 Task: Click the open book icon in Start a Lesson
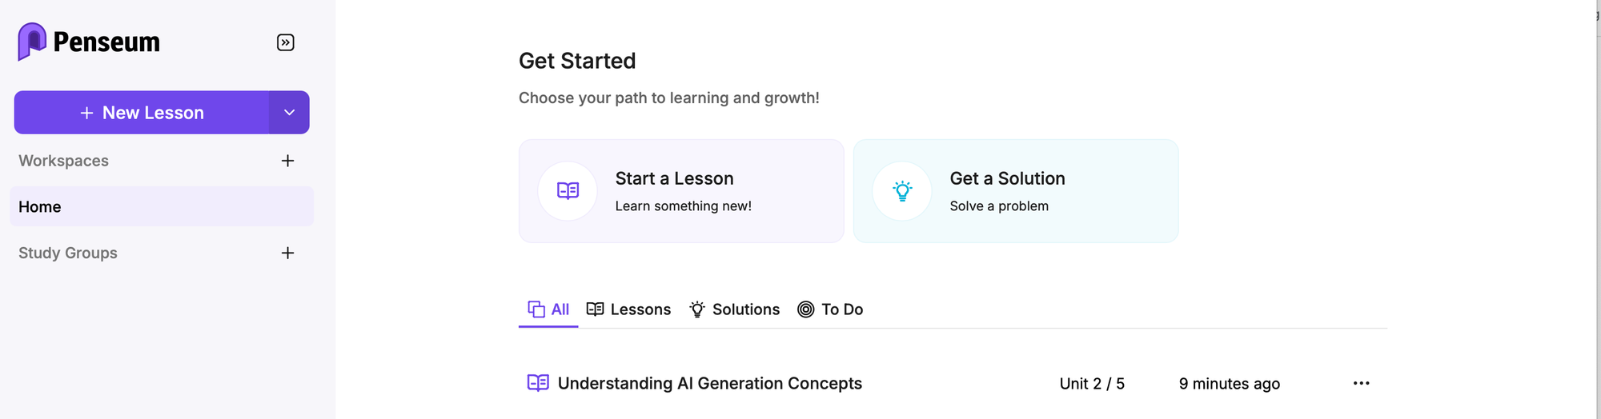(x=568, y=190)
